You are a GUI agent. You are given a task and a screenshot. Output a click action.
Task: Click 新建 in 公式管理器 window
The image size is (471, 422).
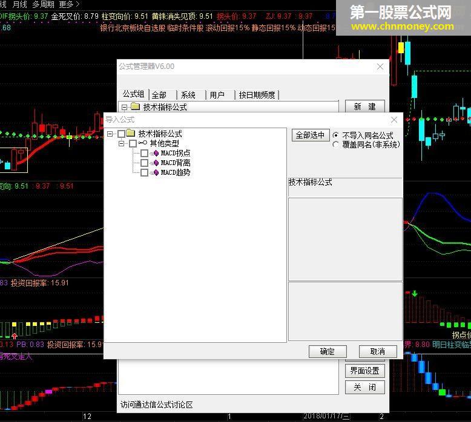364,106
